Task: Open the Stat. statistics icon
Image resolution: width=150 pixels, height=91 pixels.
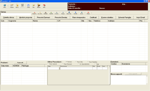Action: tap(33, 6)
